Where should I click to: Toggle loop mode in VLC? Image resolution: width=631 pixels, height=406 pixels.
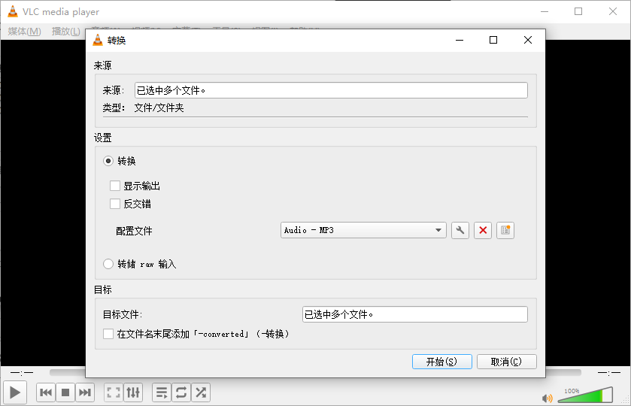(x=181, y=392)
